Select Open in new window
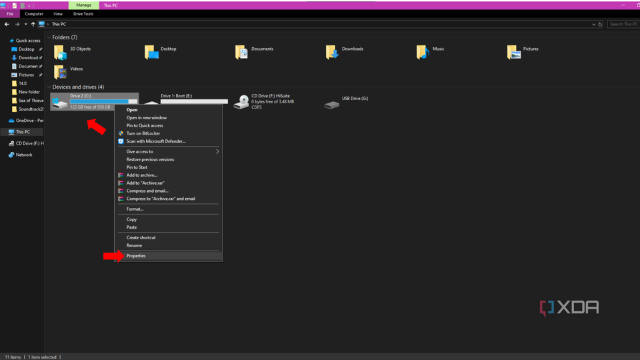The height and width of the screenshot is (360, 640). (x=169, y=117)
